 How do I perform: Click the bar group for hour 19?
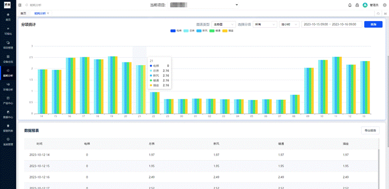click(113, 85)
